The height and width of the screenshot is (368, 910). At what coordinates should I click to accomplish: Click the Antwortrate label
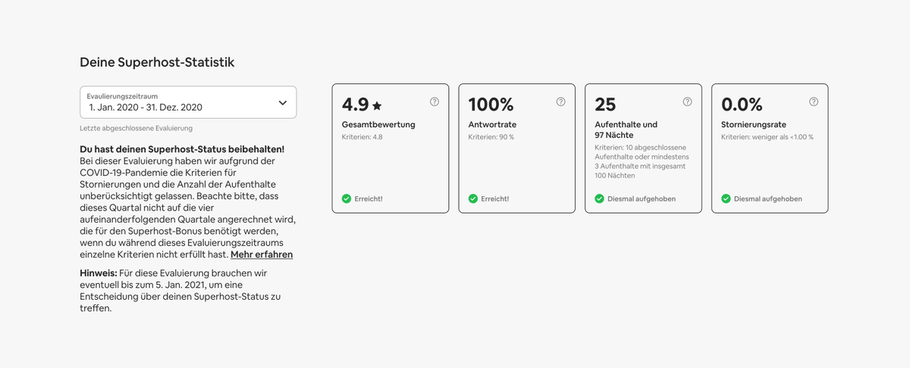(492, 124)
